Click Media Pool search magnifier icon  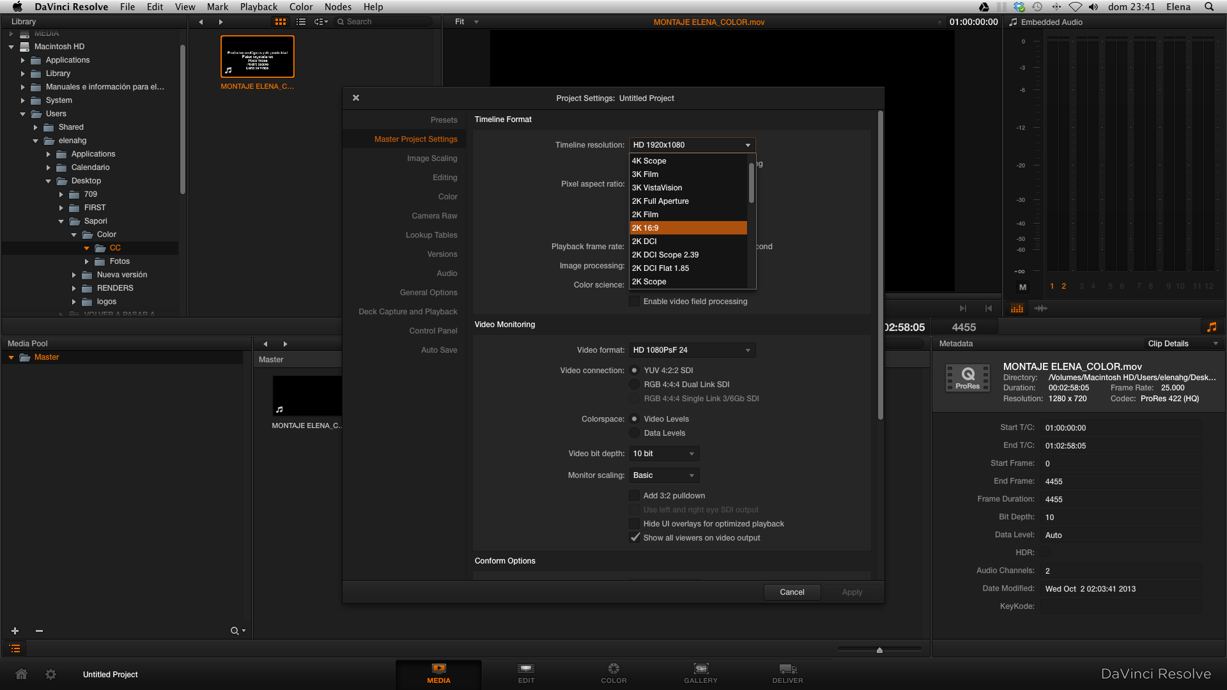pos(238,631)
